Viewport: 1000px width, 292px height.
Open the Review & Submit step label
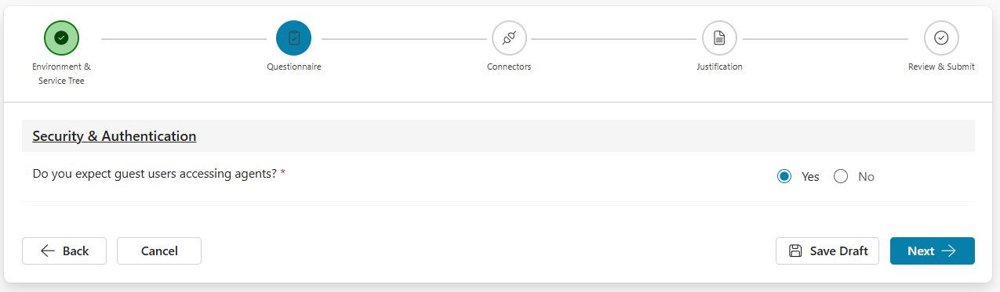941,67
